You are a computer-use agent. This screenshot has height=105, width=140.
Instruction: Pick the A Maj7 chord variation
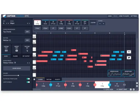[61, 28]
